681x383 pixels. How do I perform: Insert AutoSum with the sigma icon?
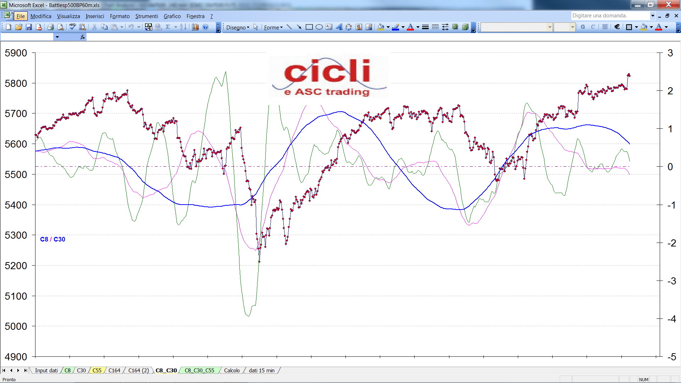[x=168, y=27]
